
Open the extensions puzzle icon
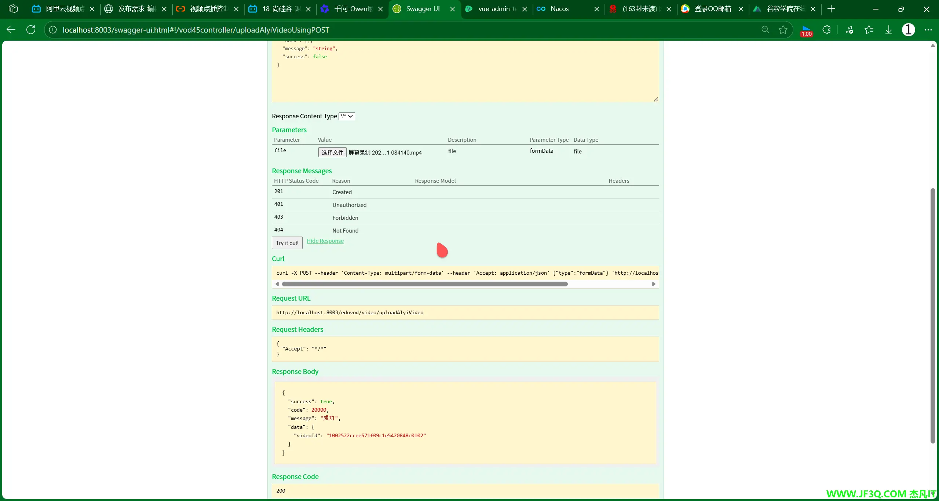coord(826,30)
